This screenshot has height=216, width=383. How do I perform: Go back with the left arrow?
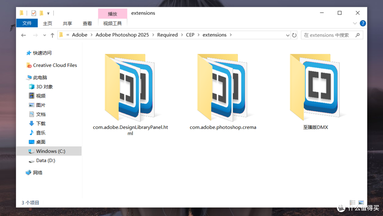click(23, 35)
